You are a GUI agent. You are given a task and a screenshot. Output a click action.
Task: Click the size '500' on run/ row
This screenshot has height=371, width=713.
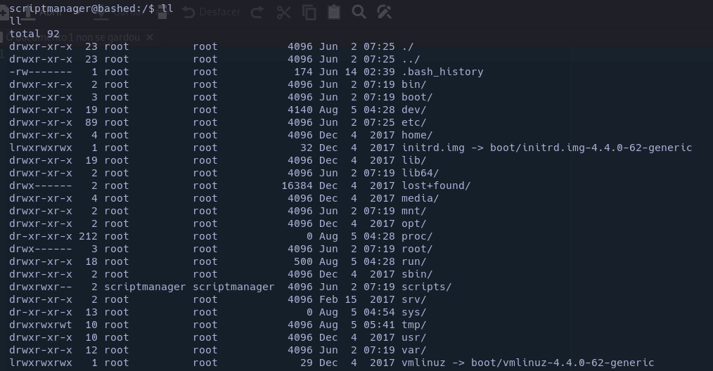(303, 262)
